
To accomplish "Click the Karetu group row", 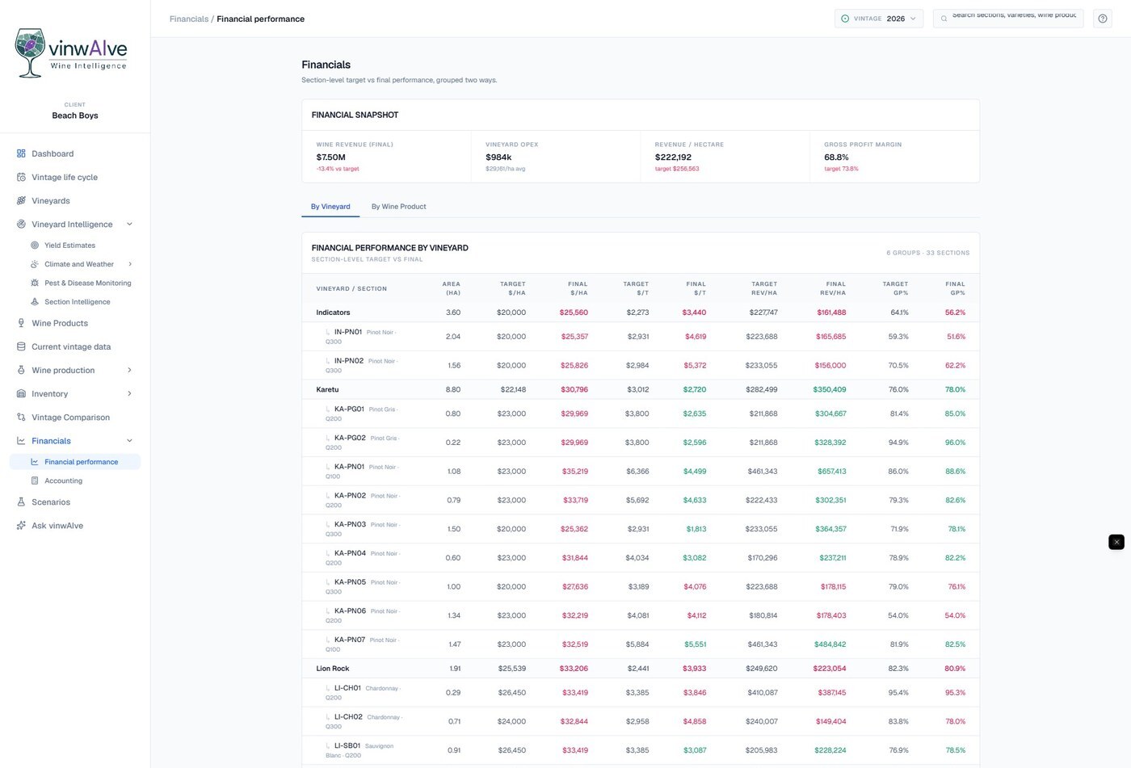I will tap(641, 389).
